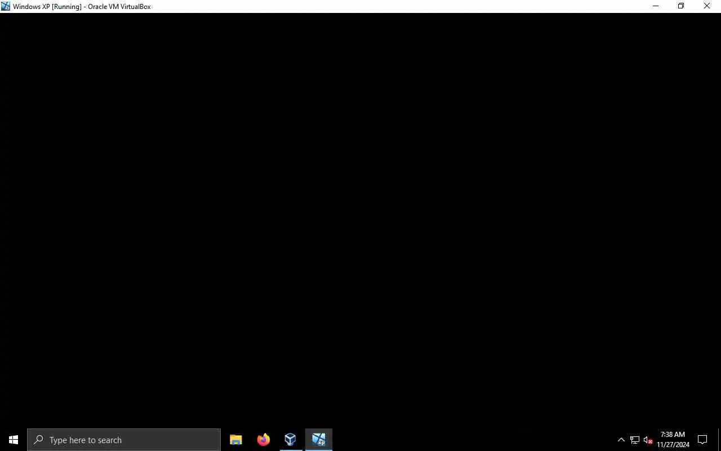
Task: Open the network status tray icon
Action: (x=635, y=440)
